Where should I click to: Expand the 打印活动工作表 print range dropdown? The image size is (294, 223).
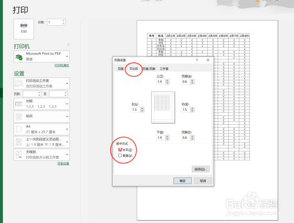click(67, 84)
